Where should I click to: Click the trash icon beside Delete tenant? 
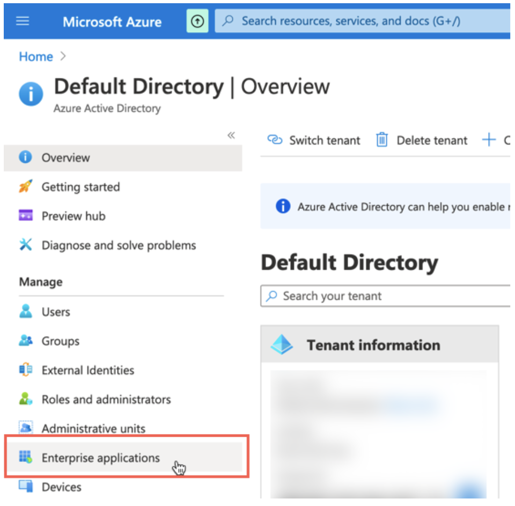(x=382, y=140)
